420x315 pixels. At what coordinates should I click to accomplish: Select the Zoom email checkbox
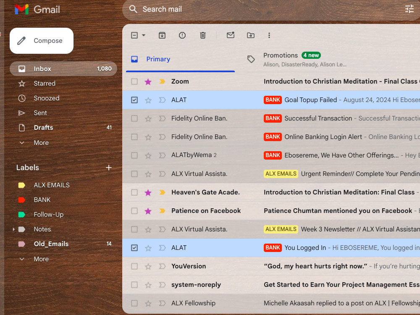tap(134, 81)
